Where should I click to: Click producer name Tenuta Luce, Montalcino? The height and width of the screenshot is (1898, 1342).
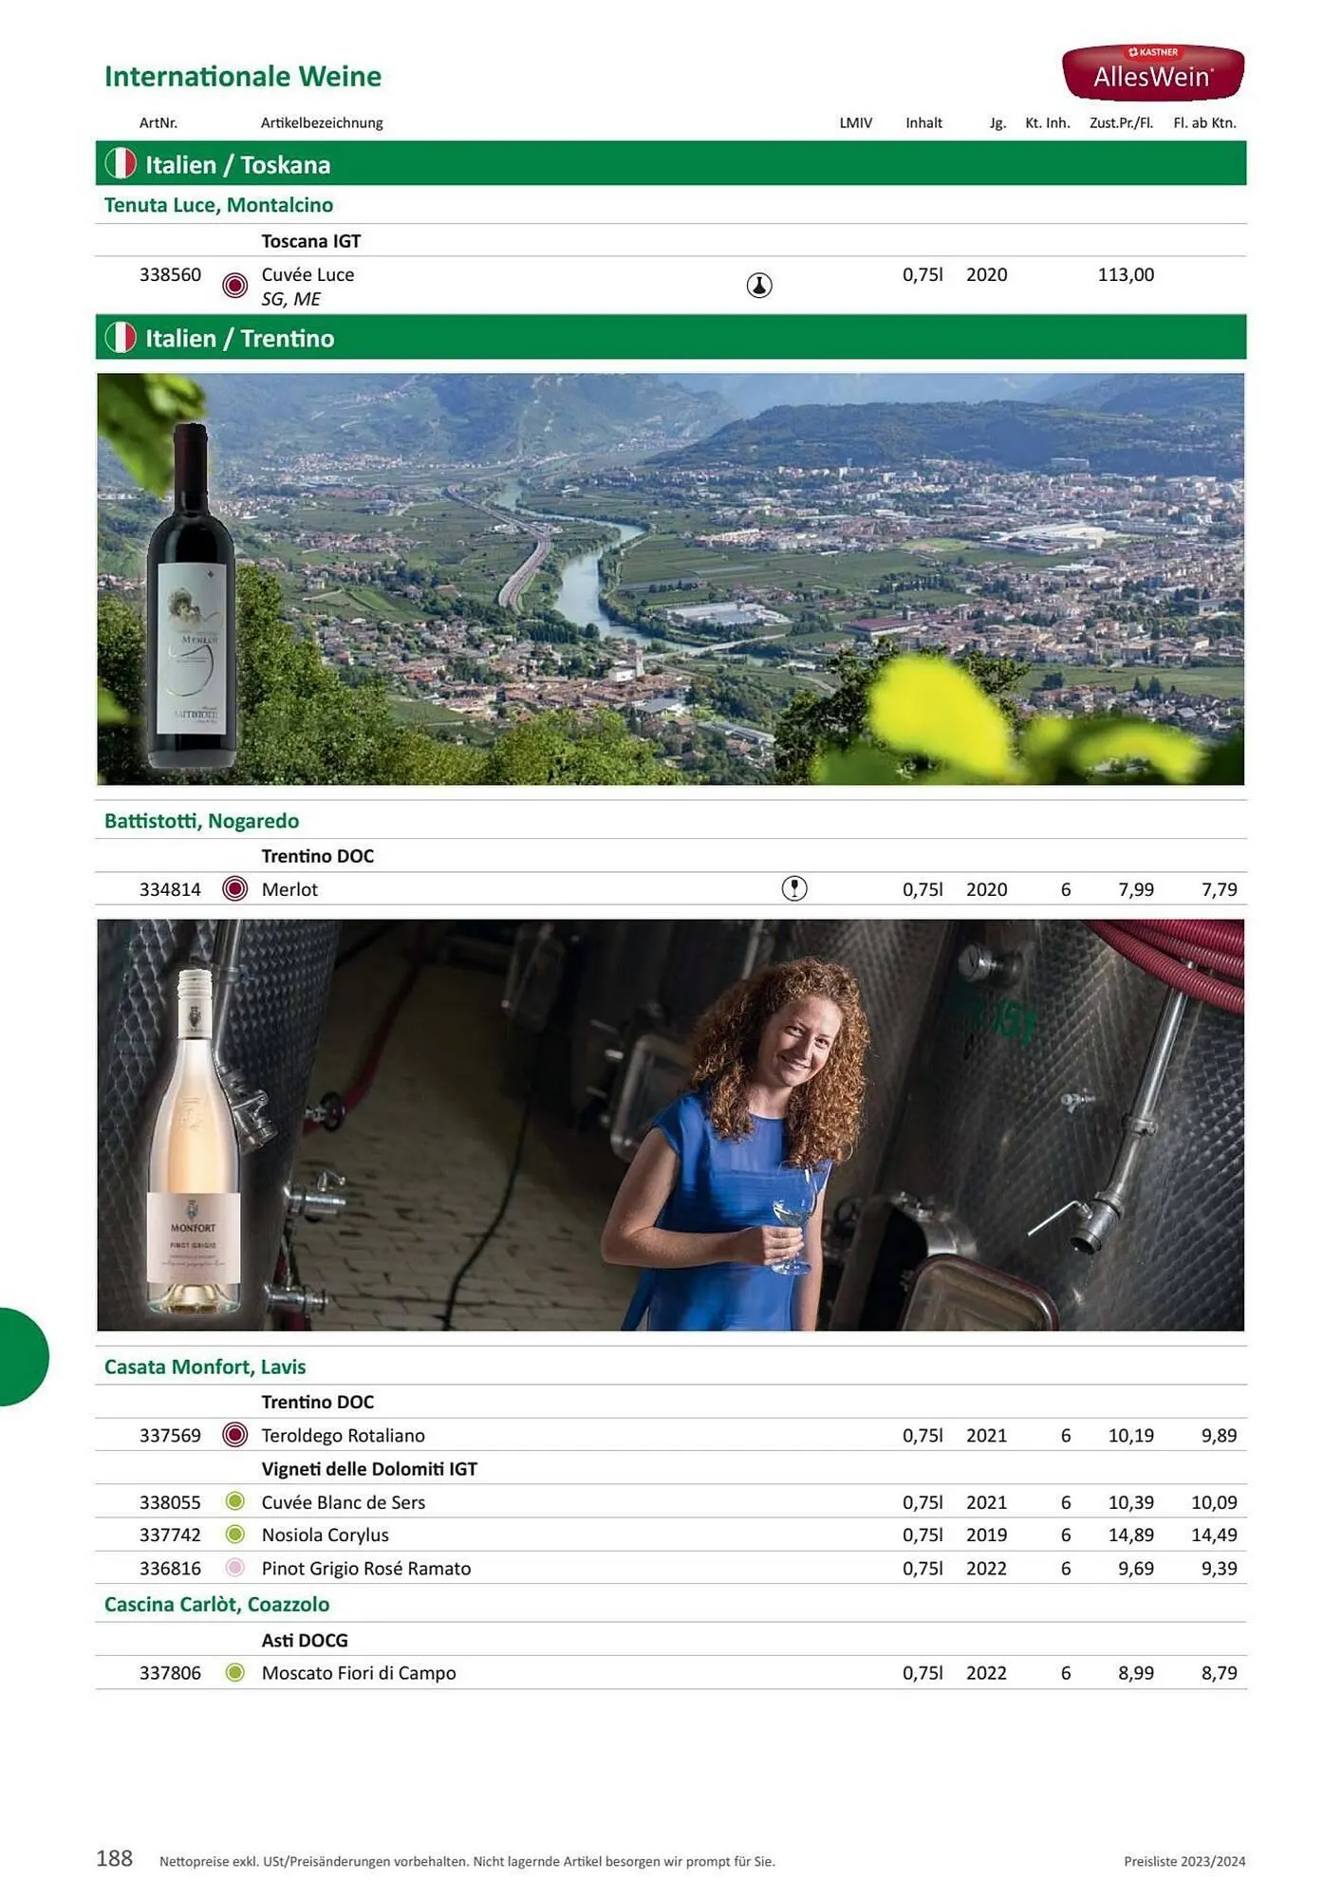tap(218, 205)
